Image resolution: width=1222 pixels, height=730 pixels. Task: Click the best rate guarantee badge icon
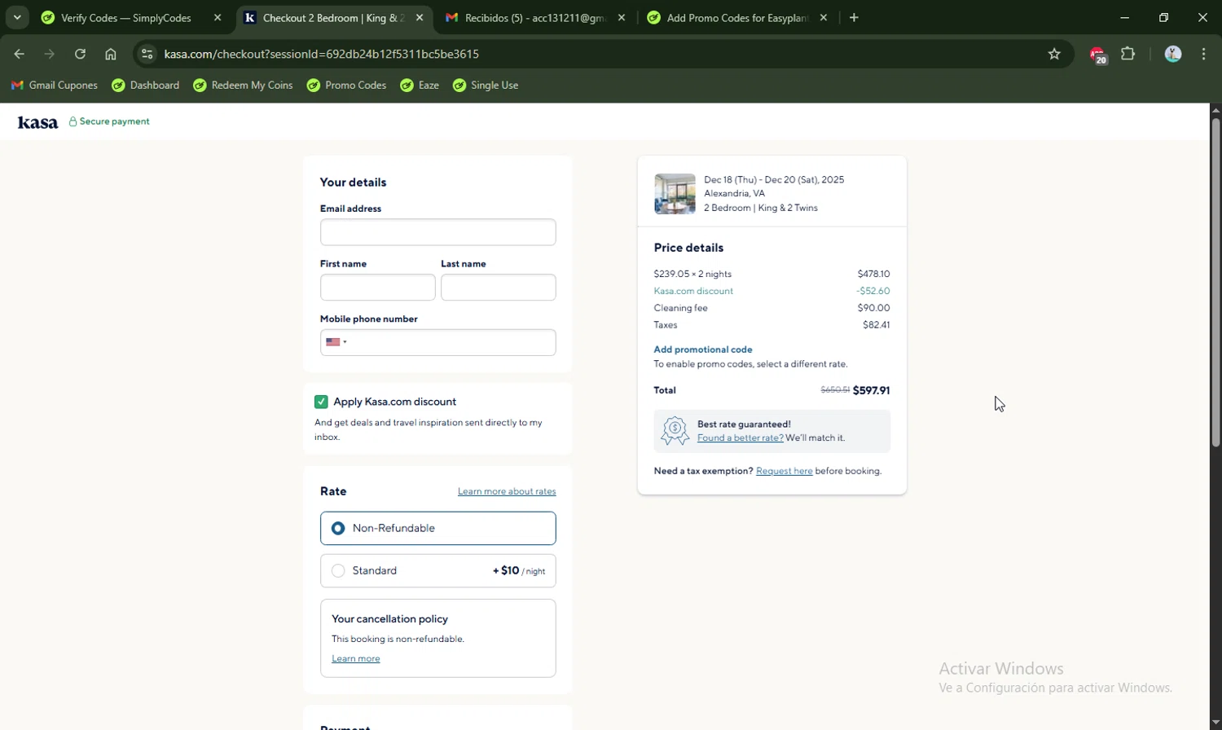675,431
